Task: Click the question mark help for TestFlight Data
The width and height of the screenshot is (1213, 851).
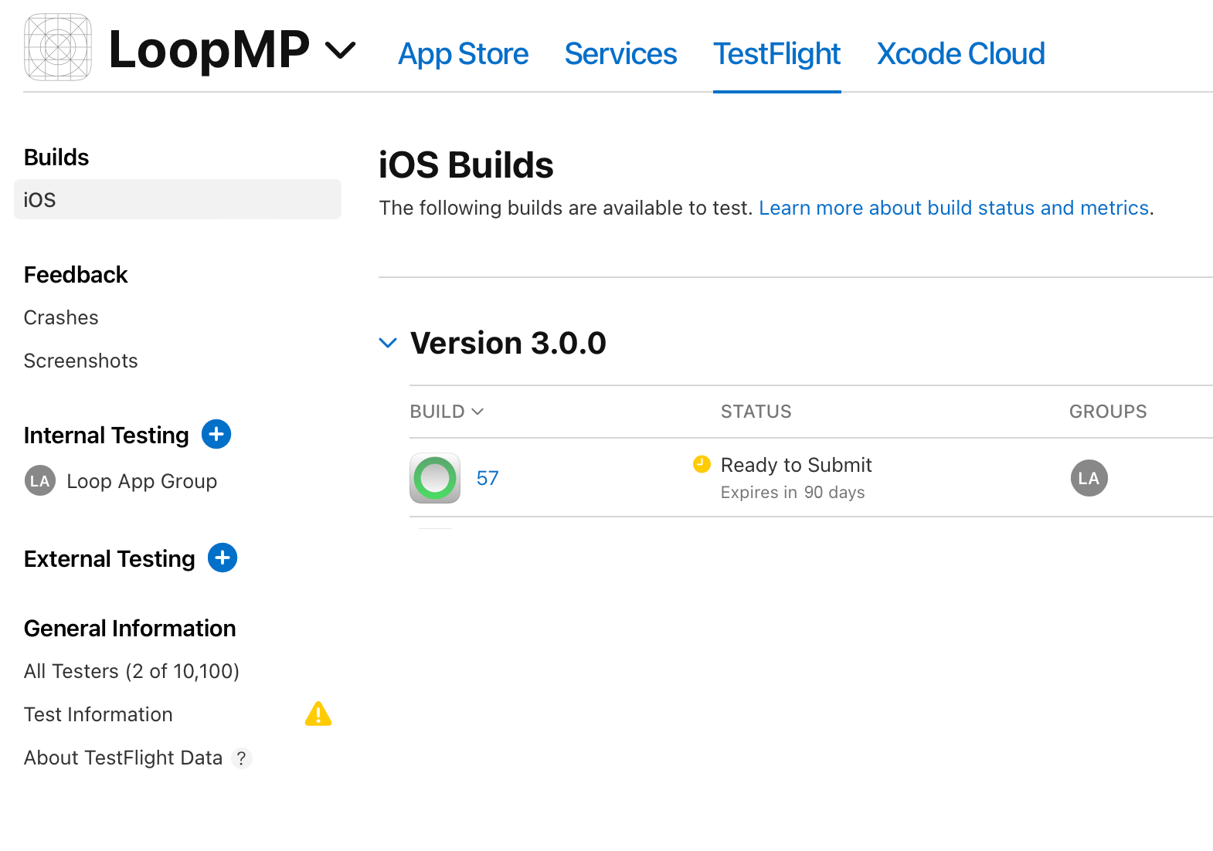Action: [x=242, y=758]
